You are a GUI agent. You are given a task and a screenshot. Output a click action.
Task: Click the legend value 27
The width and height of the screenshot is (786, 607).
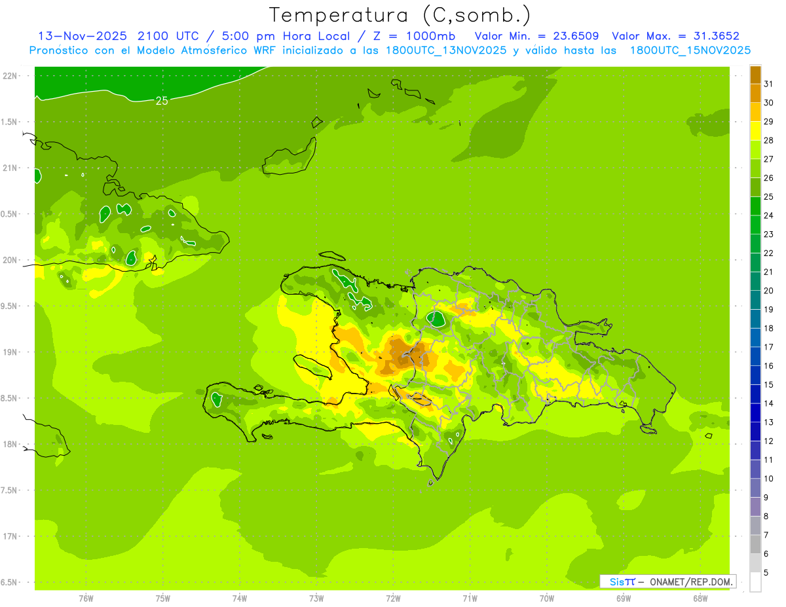pos(769,159)
